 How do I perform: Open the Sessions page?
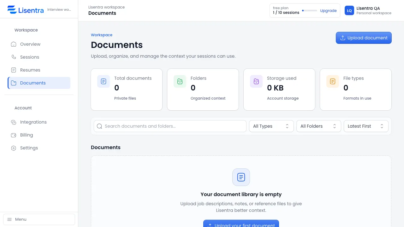coord(39,57)
